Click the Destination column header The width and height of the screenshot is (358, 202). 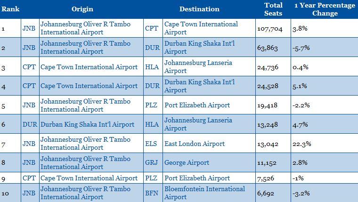click(x=199, y=9)
